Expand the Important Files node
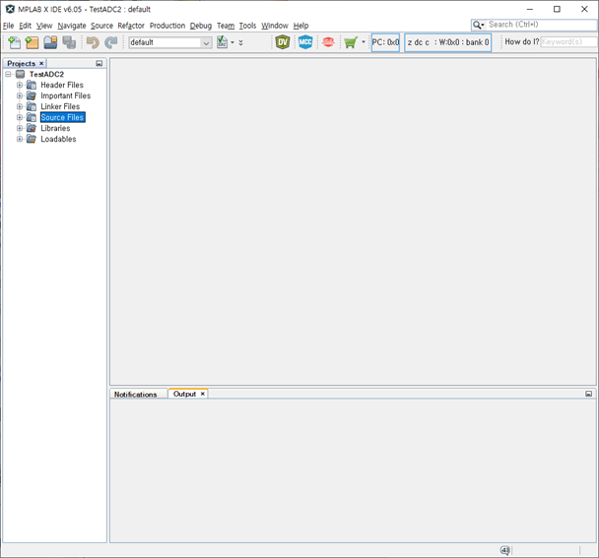This screenshot has width=599, height=558. [20, 95]
